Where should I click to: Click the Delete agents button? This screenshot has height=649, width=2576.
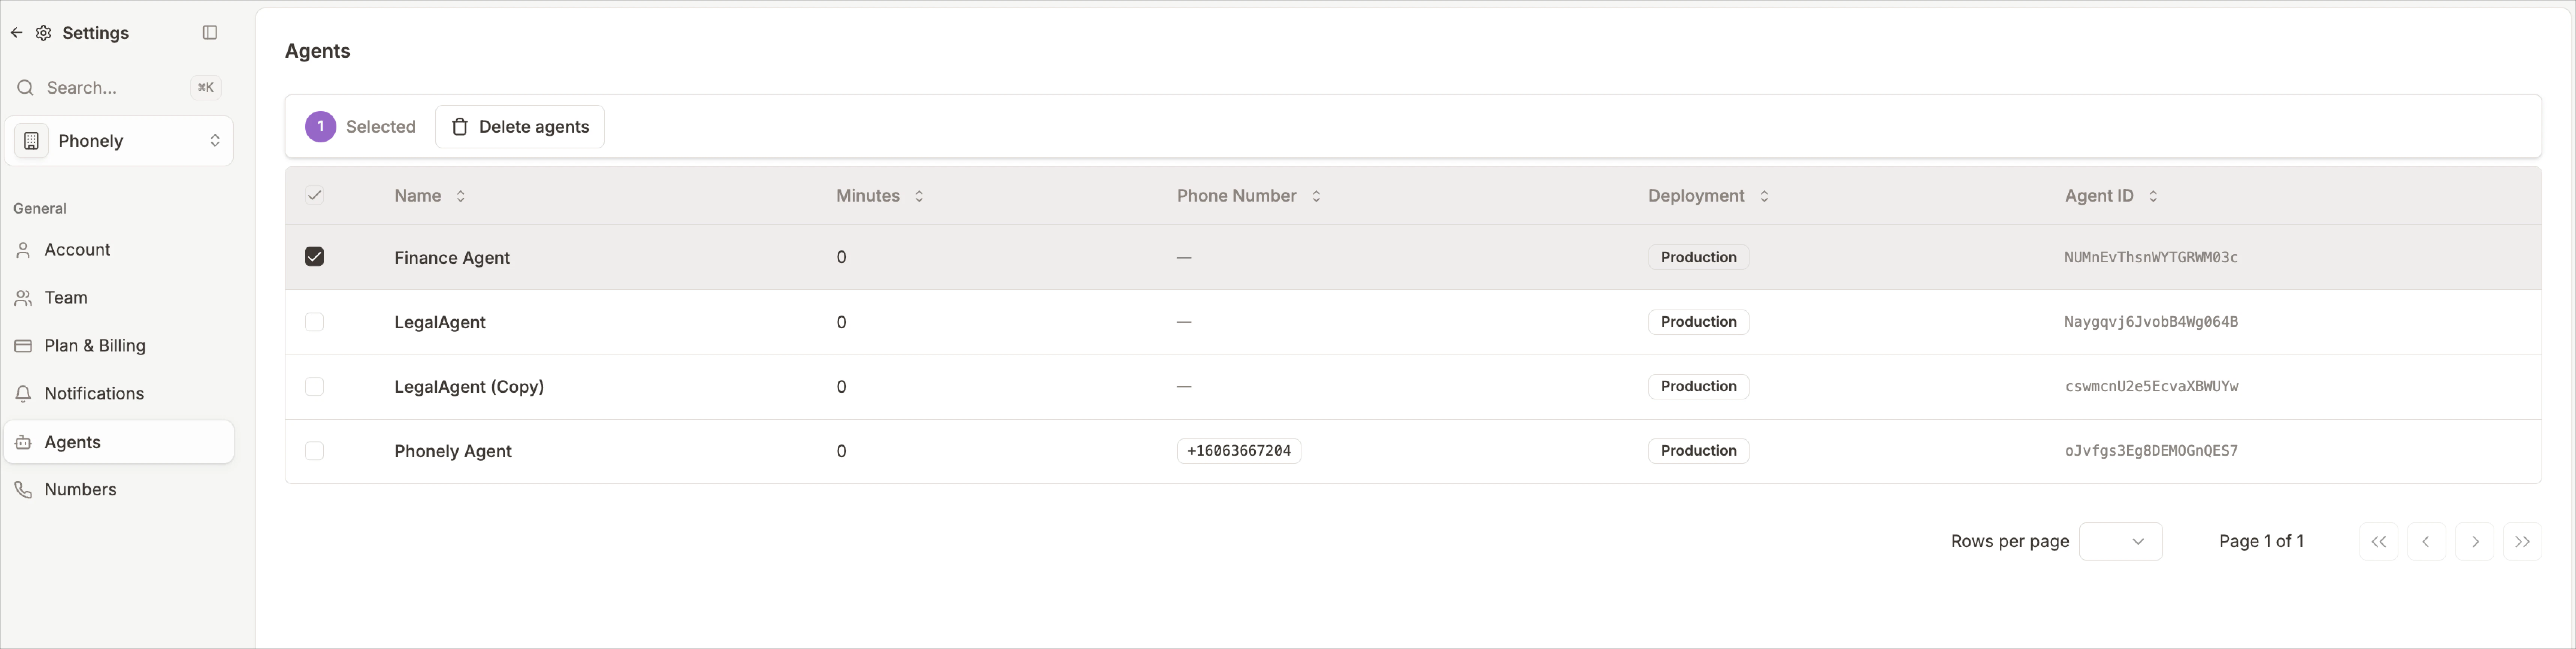click(x=519, y=126)
